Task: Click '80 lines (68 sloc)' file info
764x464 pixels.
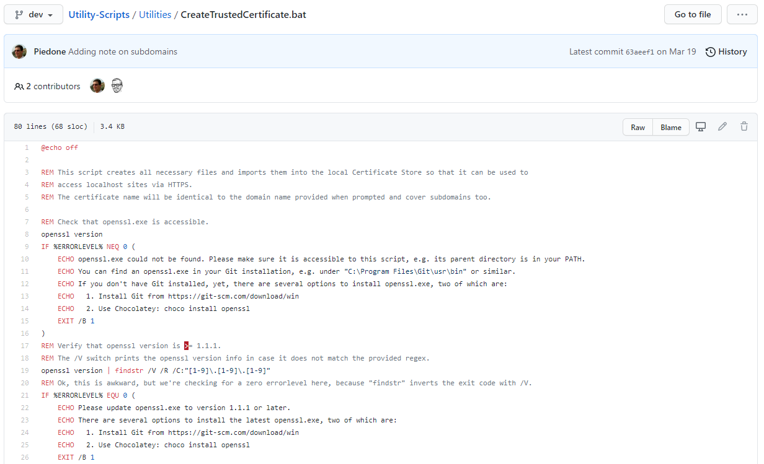Action: point(50,126)
